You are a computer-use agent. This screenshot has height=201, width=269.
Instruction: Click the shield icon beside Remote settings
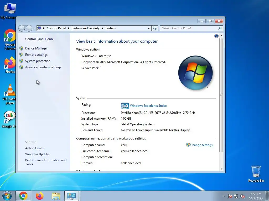coord(21,55)
